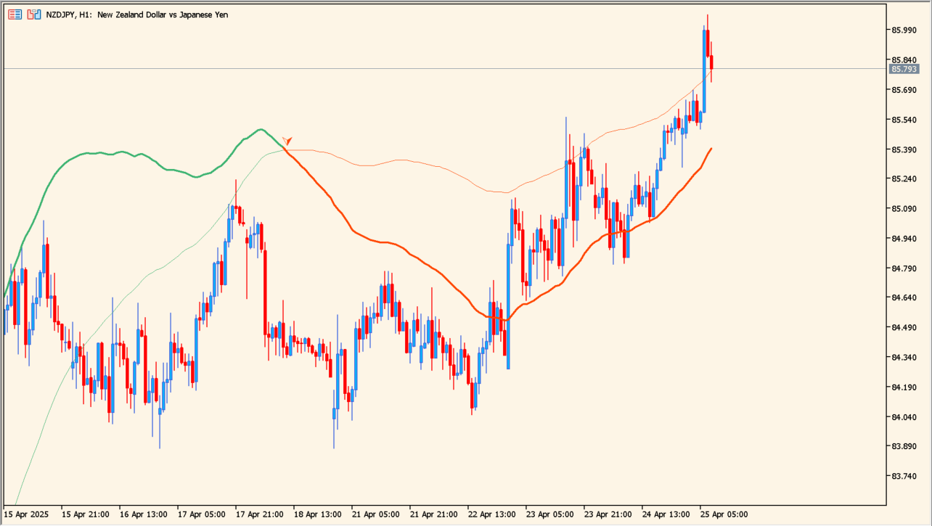Click the 83.890 price scale label
This screenshot has width=932, height=526.
click(904, 446)
